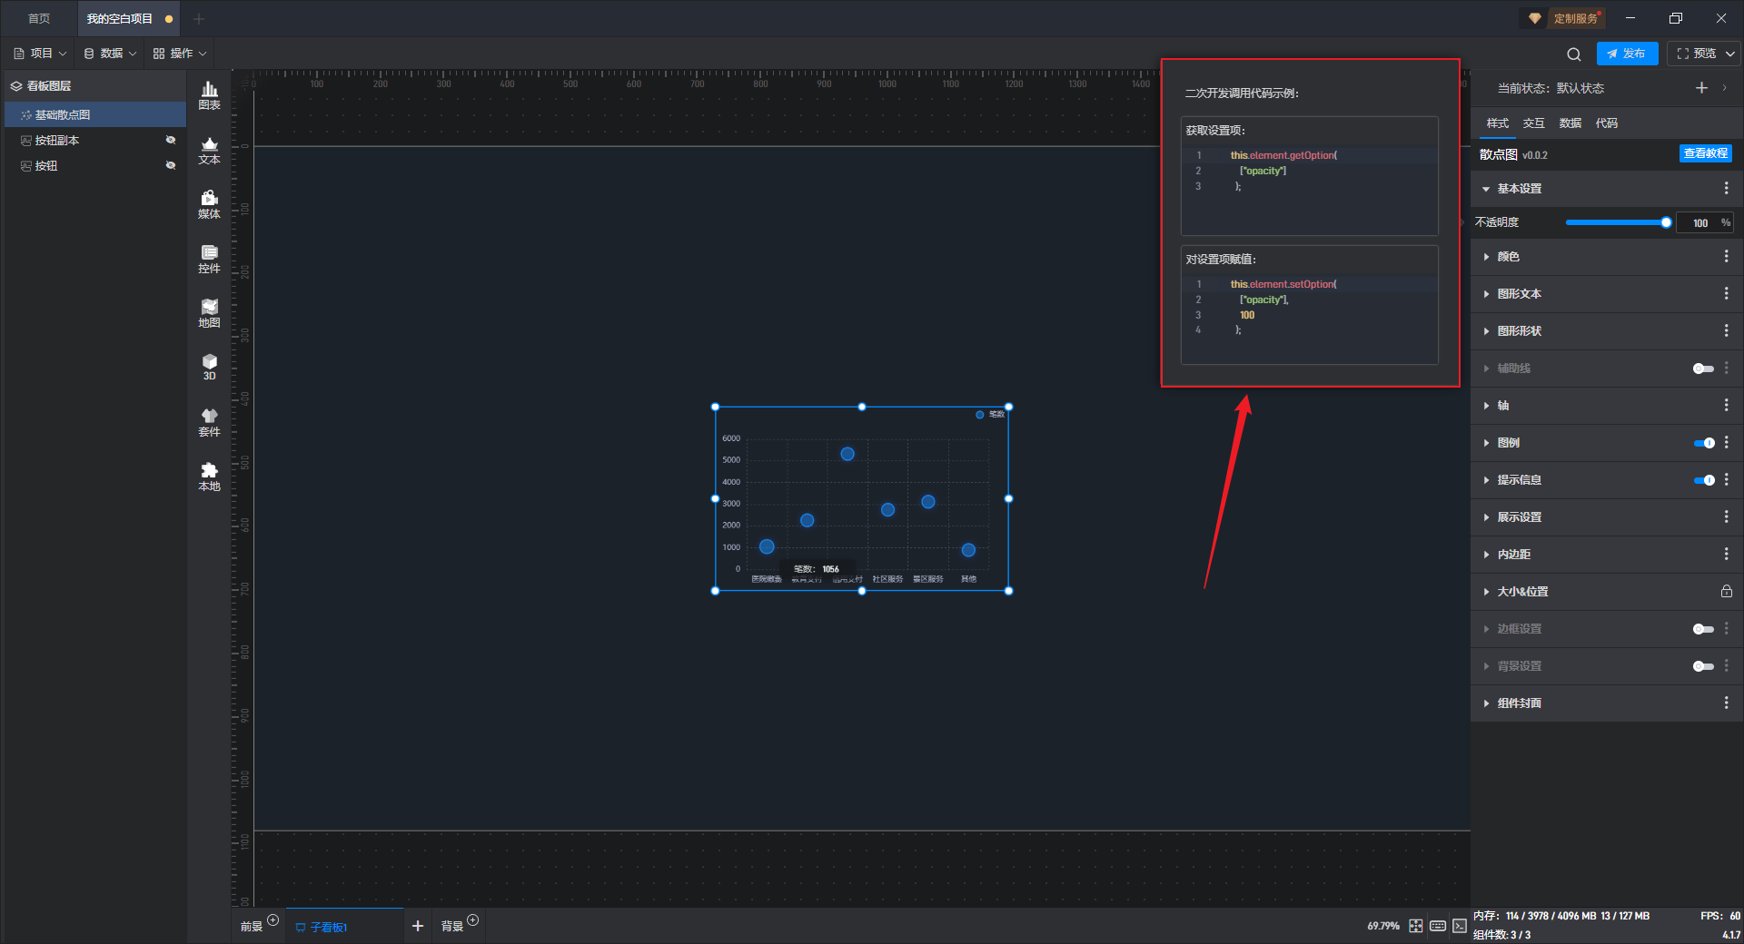Show the hidden 按钮副本 layer
This screenshot has height=944, width=1744.
tap(171, 141)
